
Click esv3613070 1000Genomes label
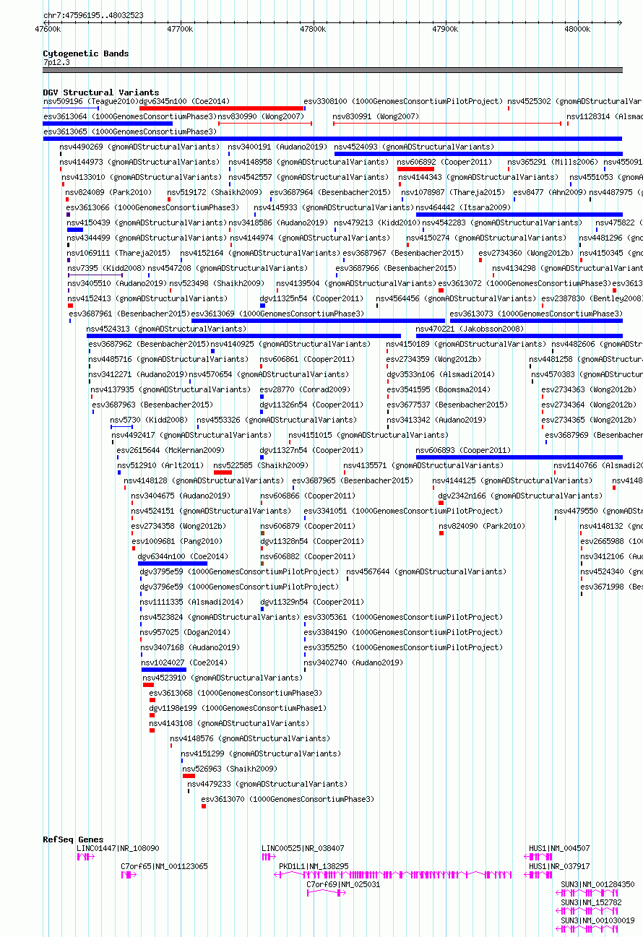pyautogui.click(x=288, y=799)
